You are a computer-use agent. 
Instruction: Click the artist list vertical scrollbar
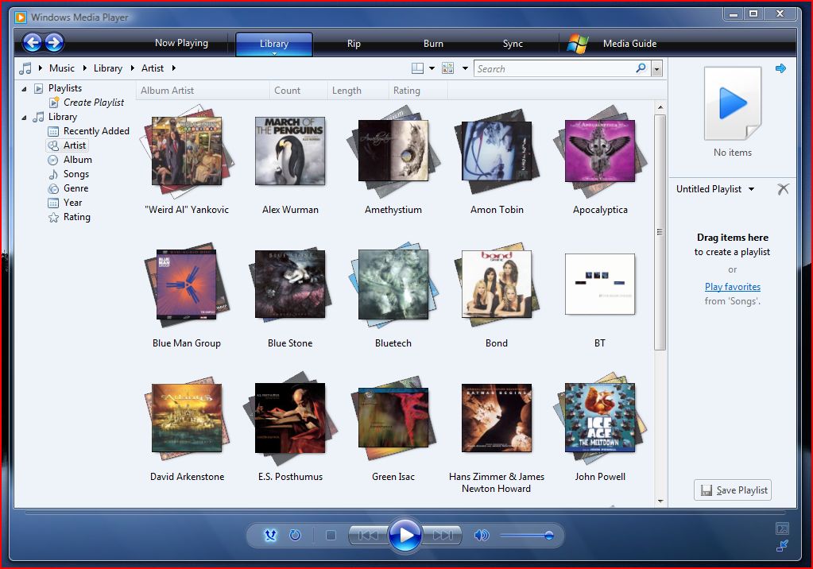(x=660, y=232)
